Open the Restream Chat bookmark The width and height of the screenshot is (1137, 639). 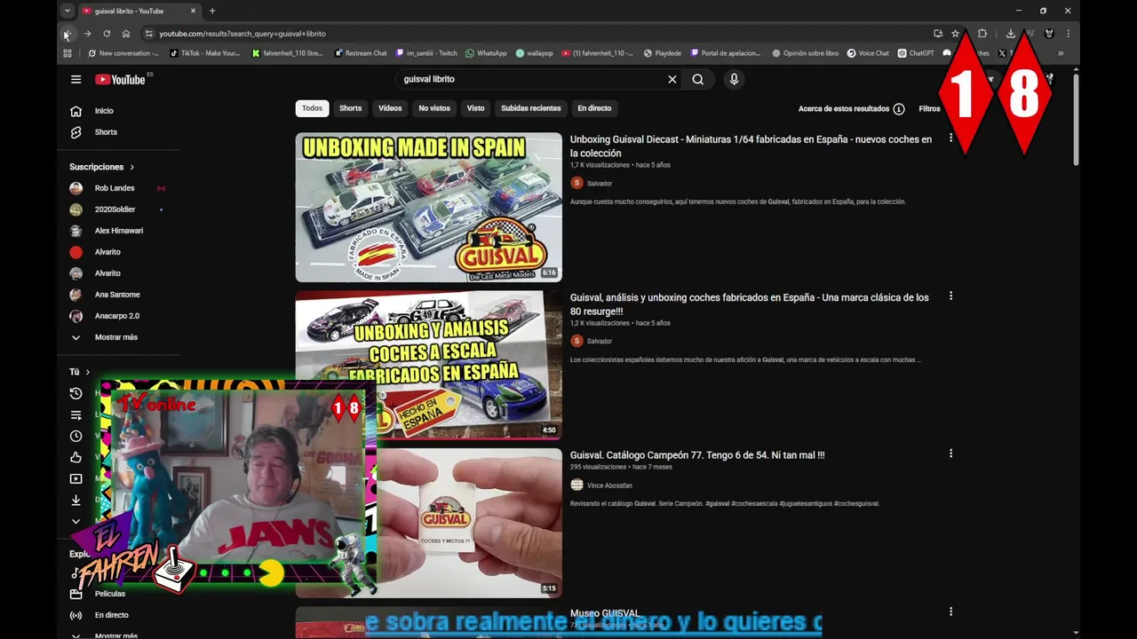(x=361, y=53)
